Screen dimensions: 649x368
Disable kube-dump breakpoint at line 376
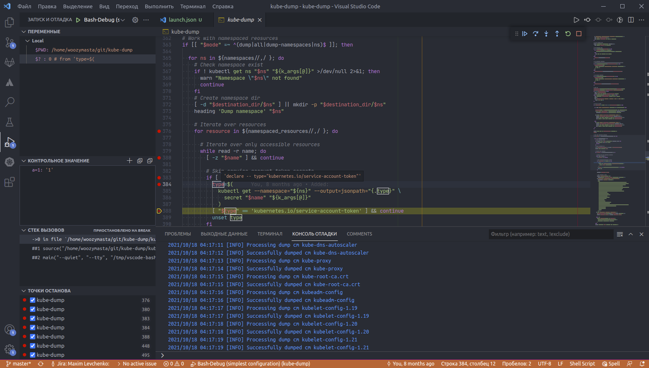coord(32,300)
